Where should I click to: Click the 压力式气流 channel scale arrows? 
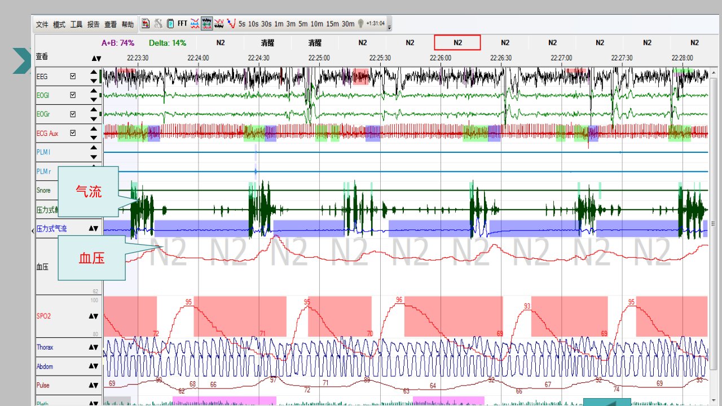tap(94, 228)
